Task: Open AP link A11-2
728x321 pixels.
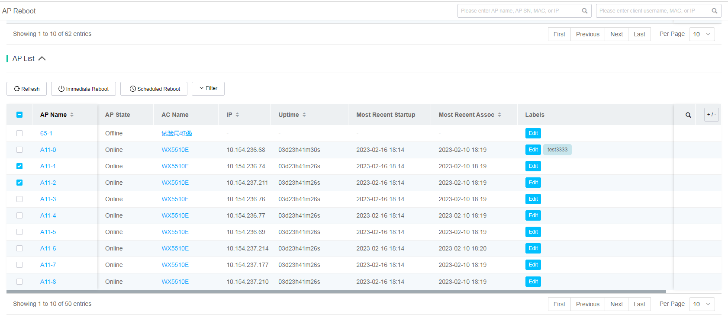Action: point(48,183)
